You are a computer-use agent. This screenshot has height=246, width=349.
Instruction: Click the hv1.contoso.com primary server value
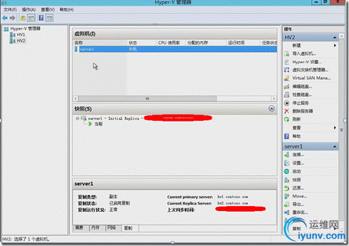coord(232,197)
